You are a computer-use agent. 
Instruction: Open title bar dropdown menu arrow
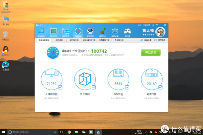tap(157, 25)
